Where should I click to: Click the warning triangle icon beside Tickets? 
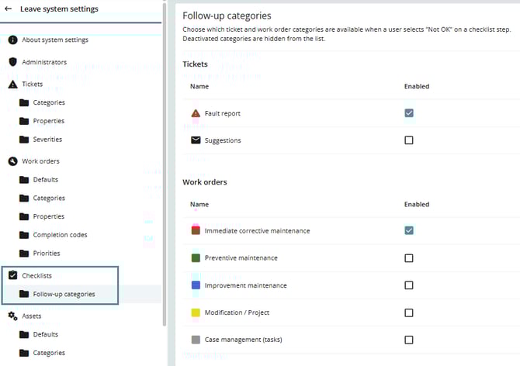12,84
